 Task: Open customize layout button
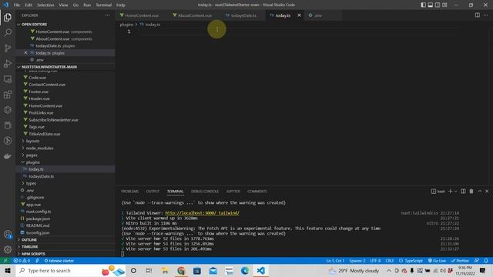pos(444,5)
